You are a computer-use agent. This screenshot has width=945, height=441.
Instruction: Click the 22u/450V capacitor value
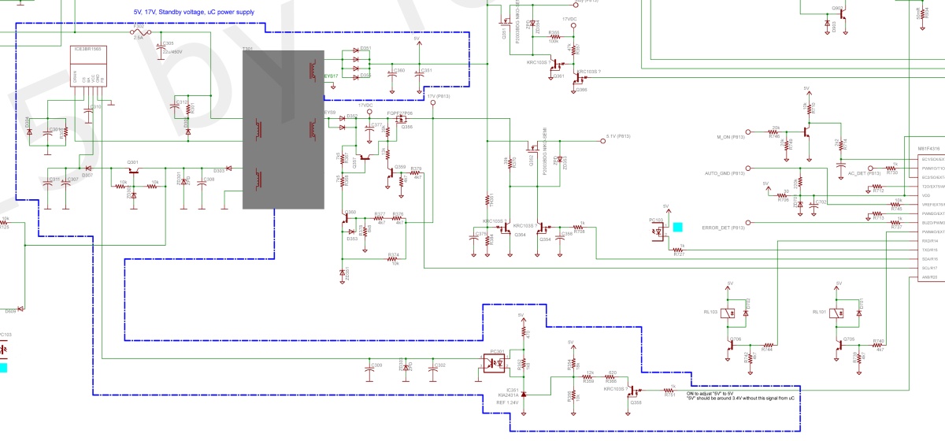172,52
